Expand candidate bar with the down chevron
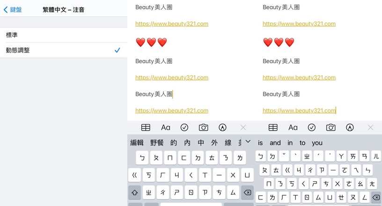Screen dimensions: 382x206 [248, 141]
